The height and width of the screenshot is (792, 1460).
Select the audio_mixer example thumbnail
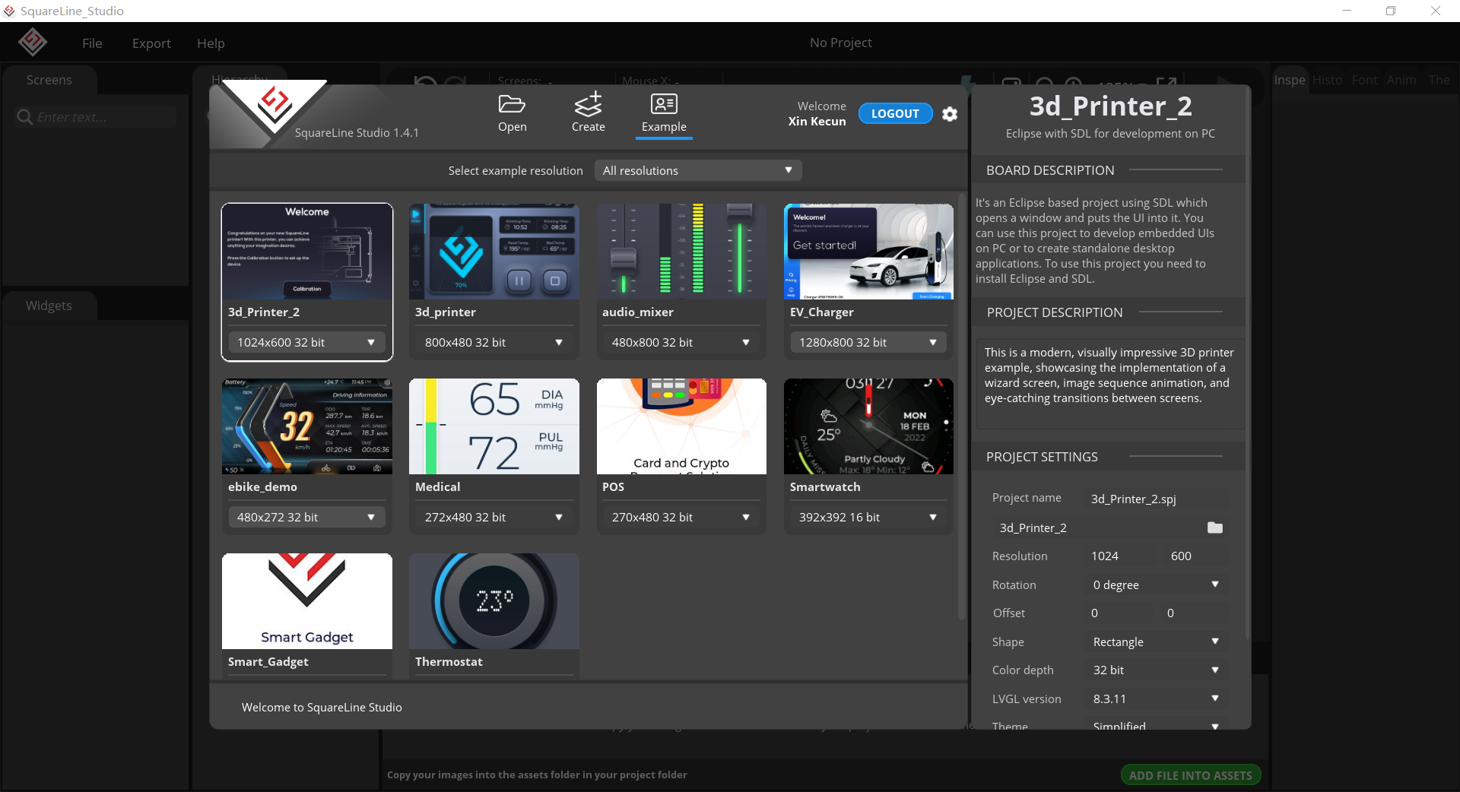click(681, 252)
